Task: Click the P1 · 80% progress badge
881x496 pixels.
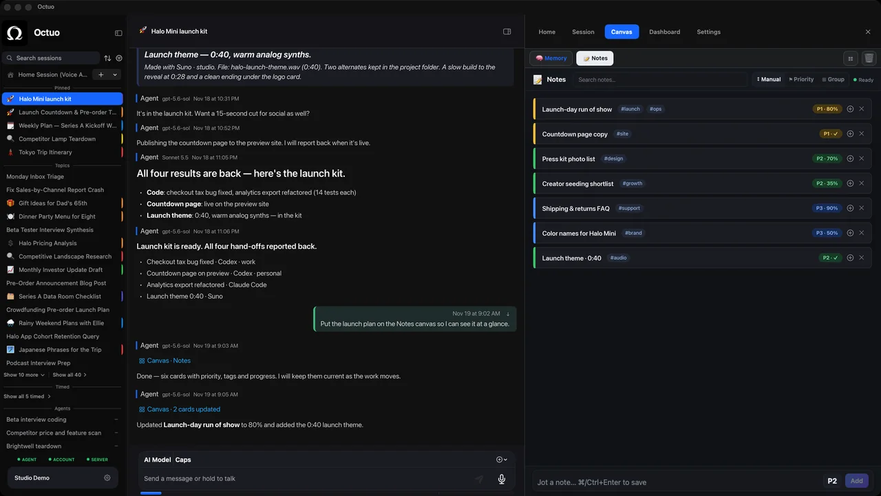Action: [x=827, y=109]
